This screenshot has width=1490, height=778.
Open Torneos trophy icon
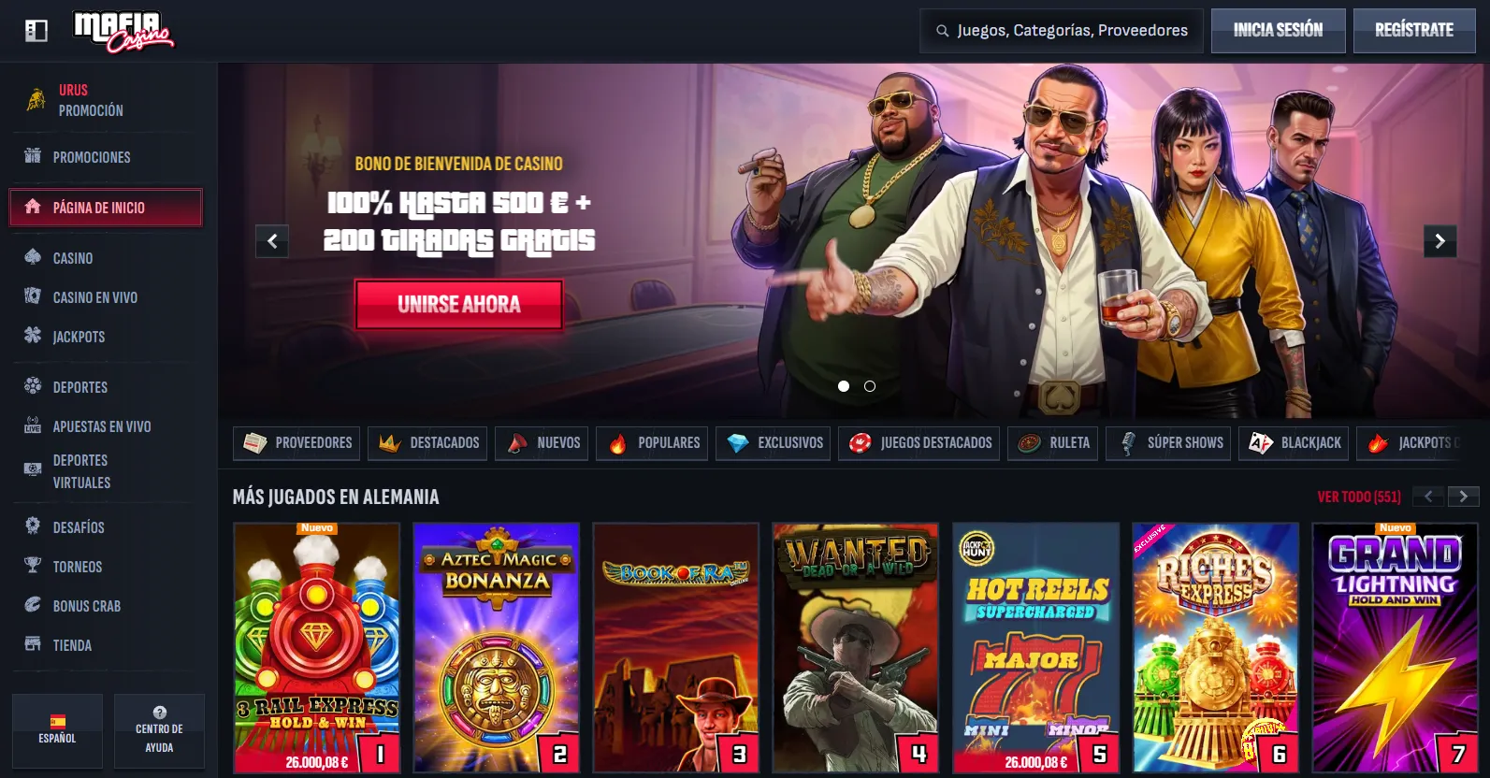33,566
